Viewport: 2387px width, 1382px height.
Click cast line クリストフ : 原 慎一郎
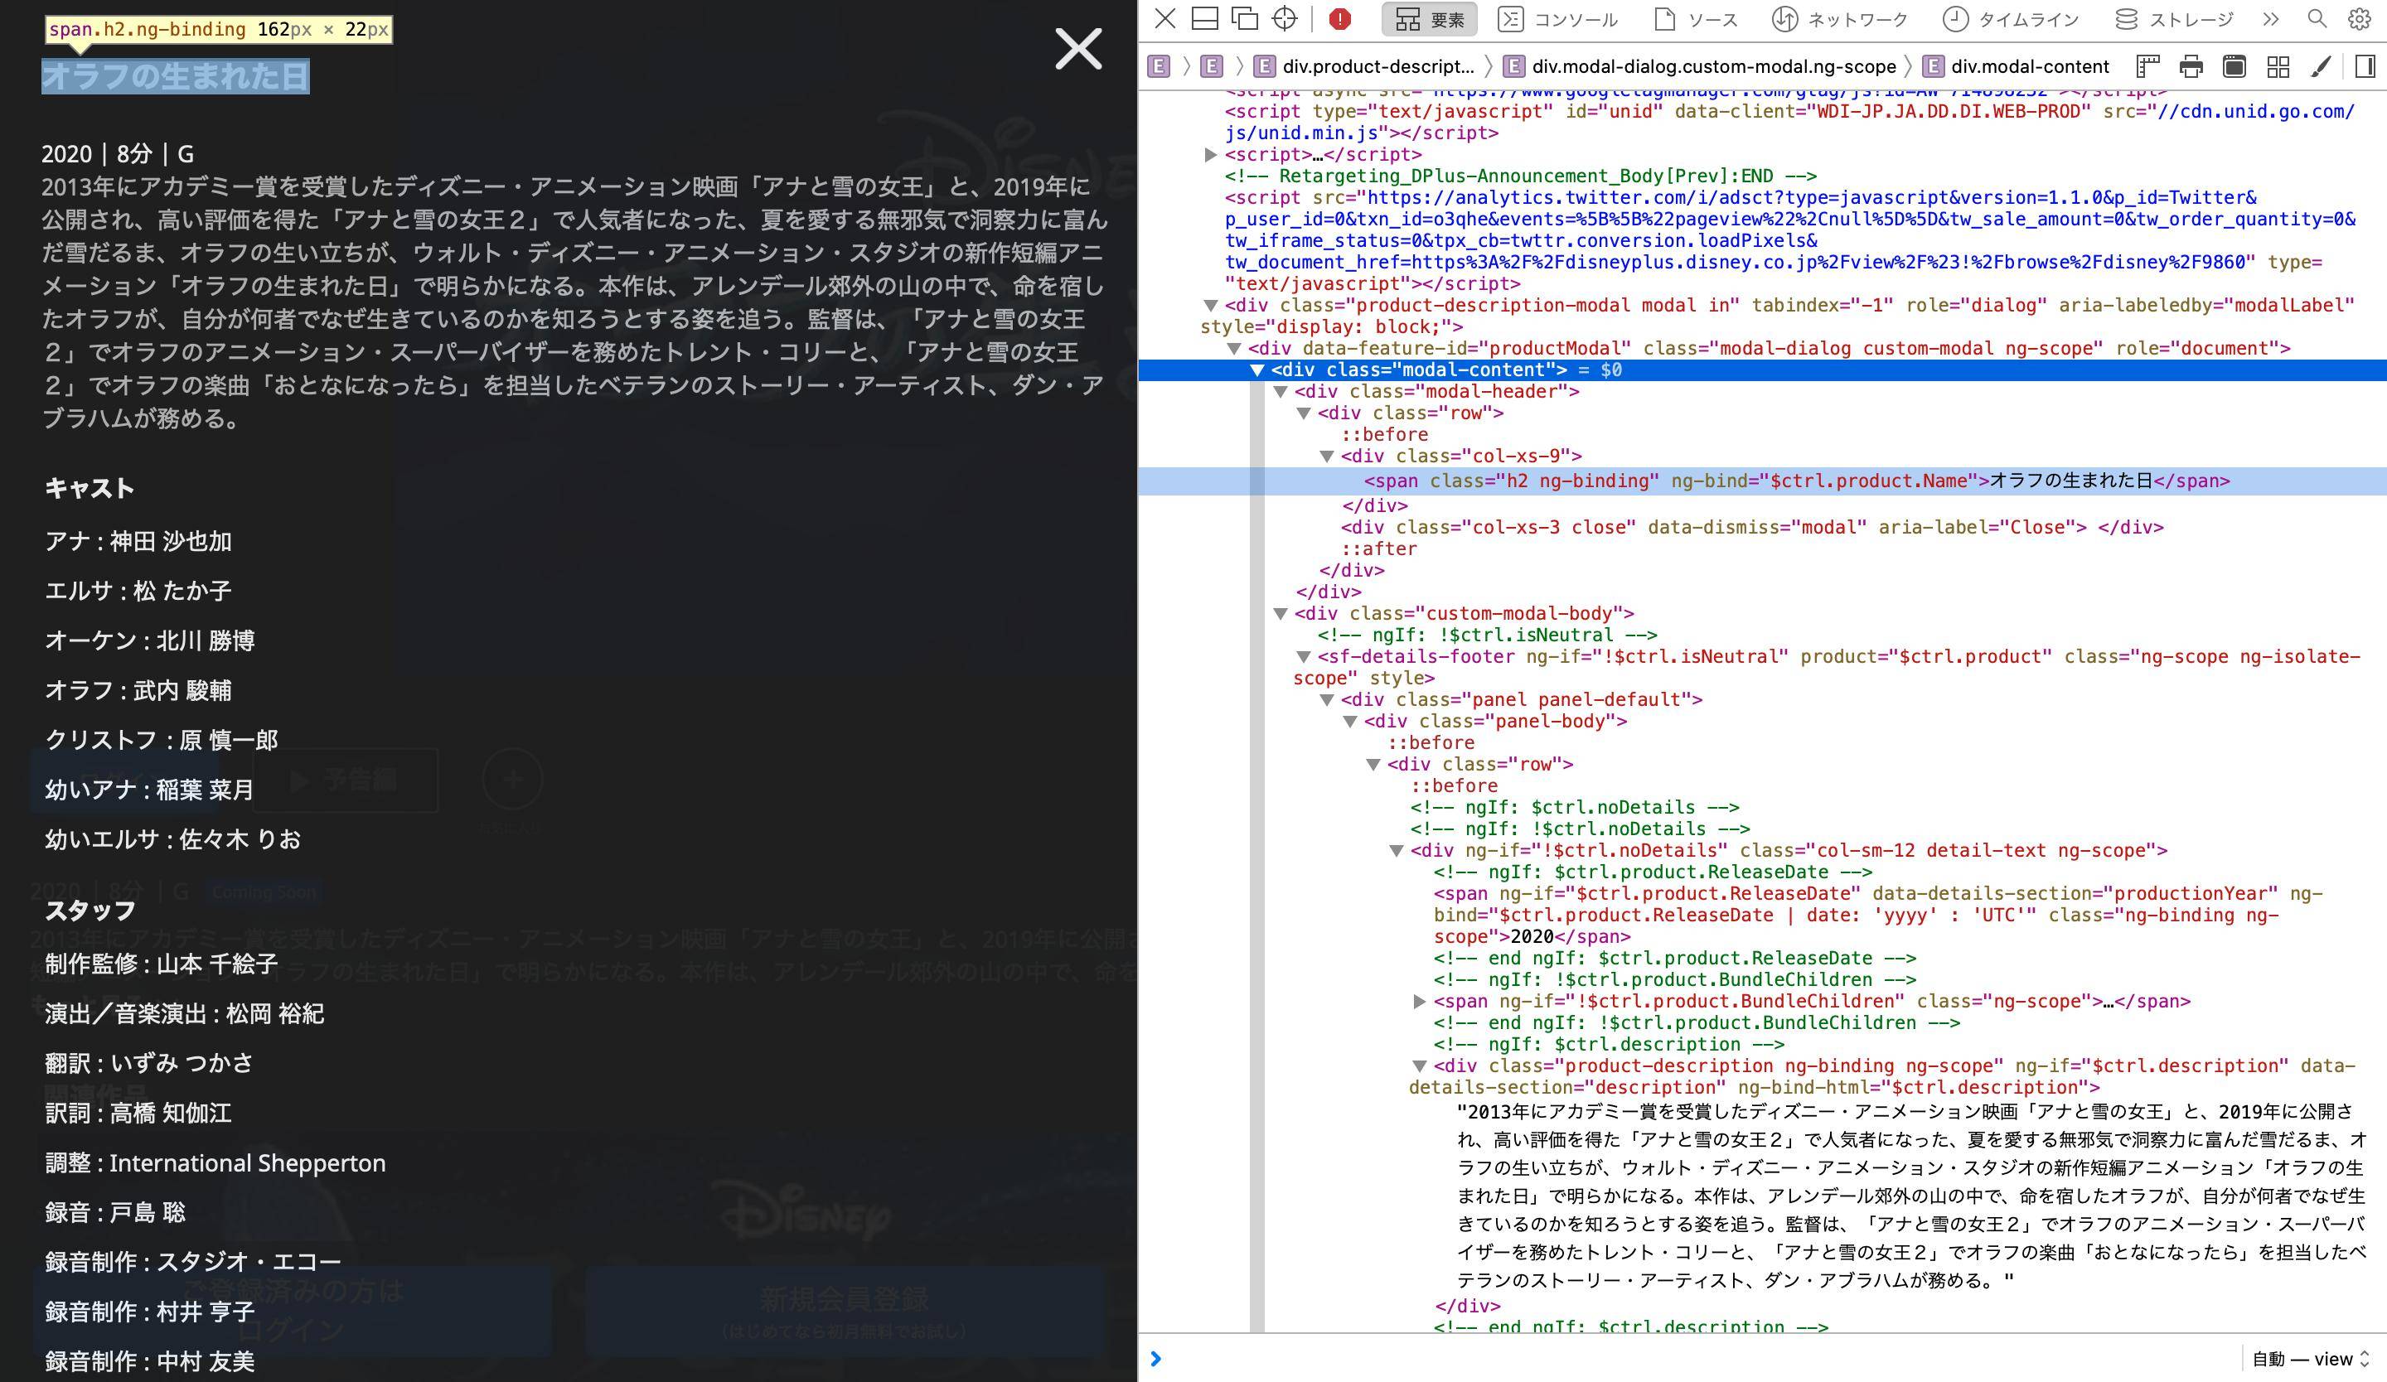click(x=162, y=740)
